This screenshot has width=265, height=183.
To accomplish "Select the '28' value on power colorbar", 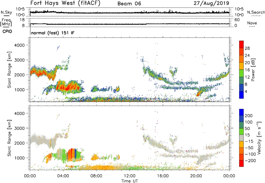I will coord(247,48).
